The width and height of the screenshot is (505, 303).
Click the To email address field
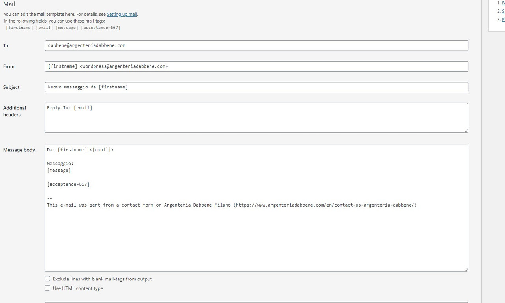click(256, 45)
